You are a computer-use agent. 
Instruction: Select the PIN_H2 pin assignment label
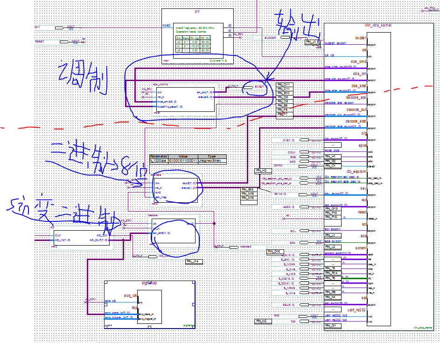[263, 171]
